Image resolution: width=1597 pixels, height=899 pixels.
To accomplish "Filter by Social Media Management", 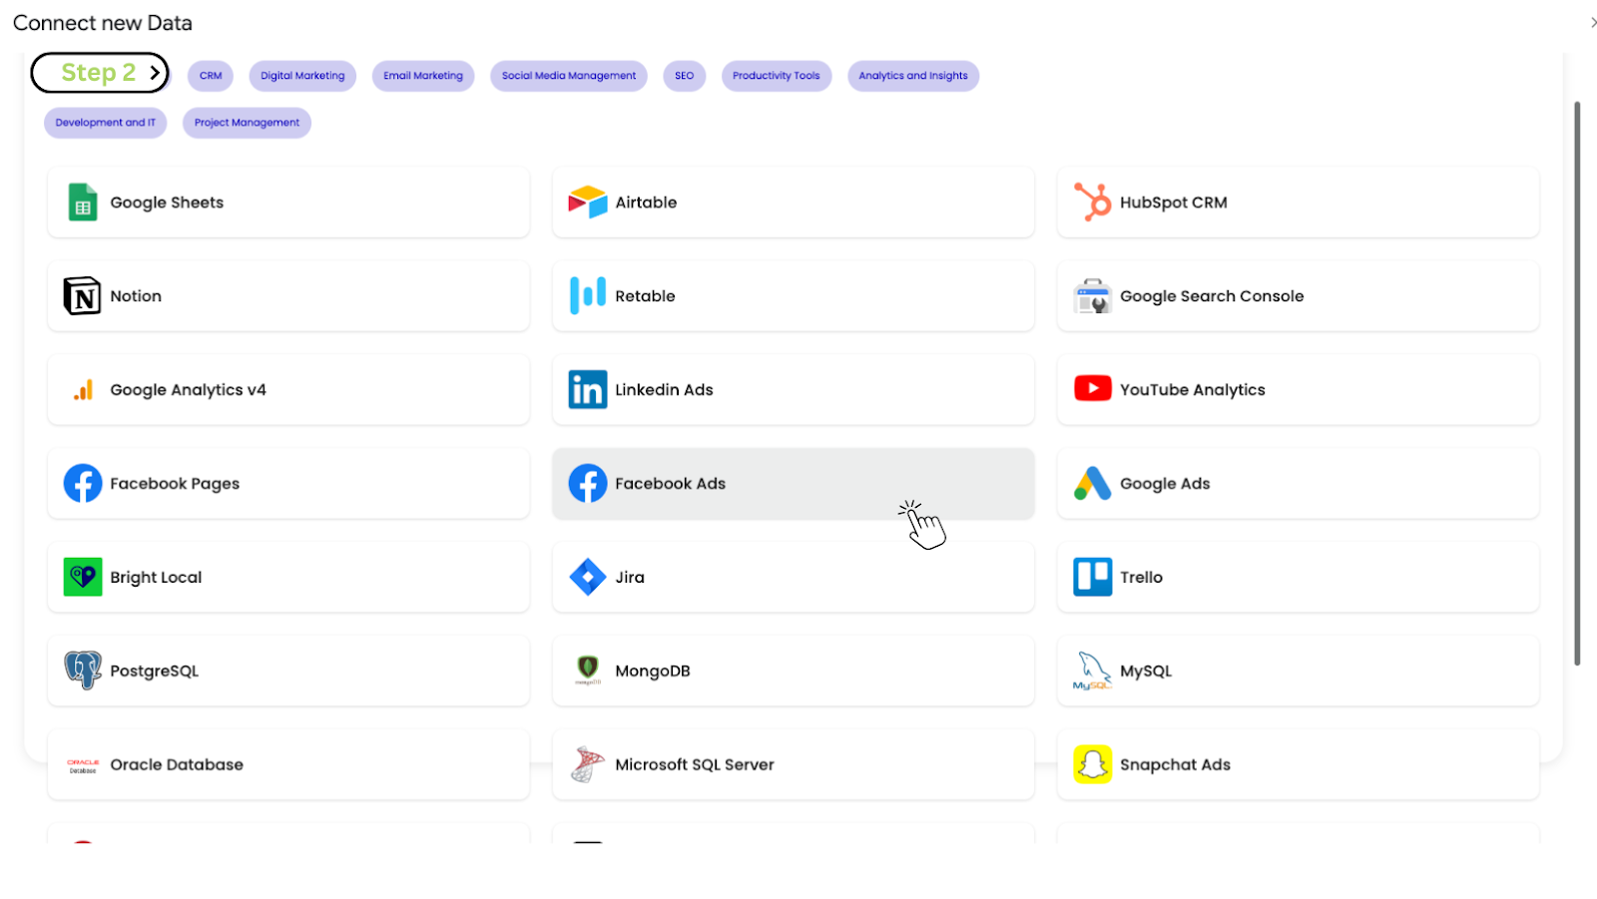I will [569, 76].
